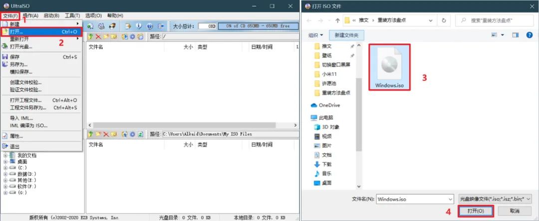
Task: Open the 工具(T) menu
Action: point(73,15)
